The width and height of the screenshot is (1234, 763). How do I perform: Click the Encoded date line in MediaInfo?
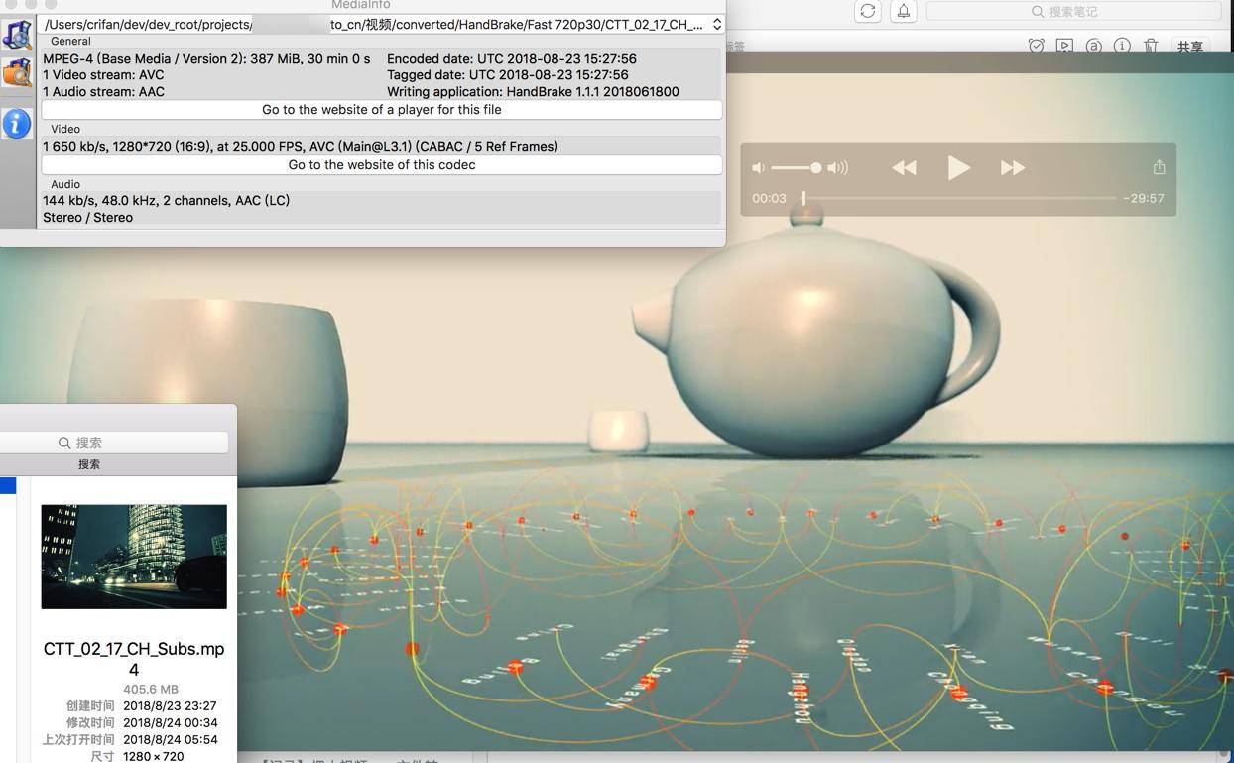point(512,59)
